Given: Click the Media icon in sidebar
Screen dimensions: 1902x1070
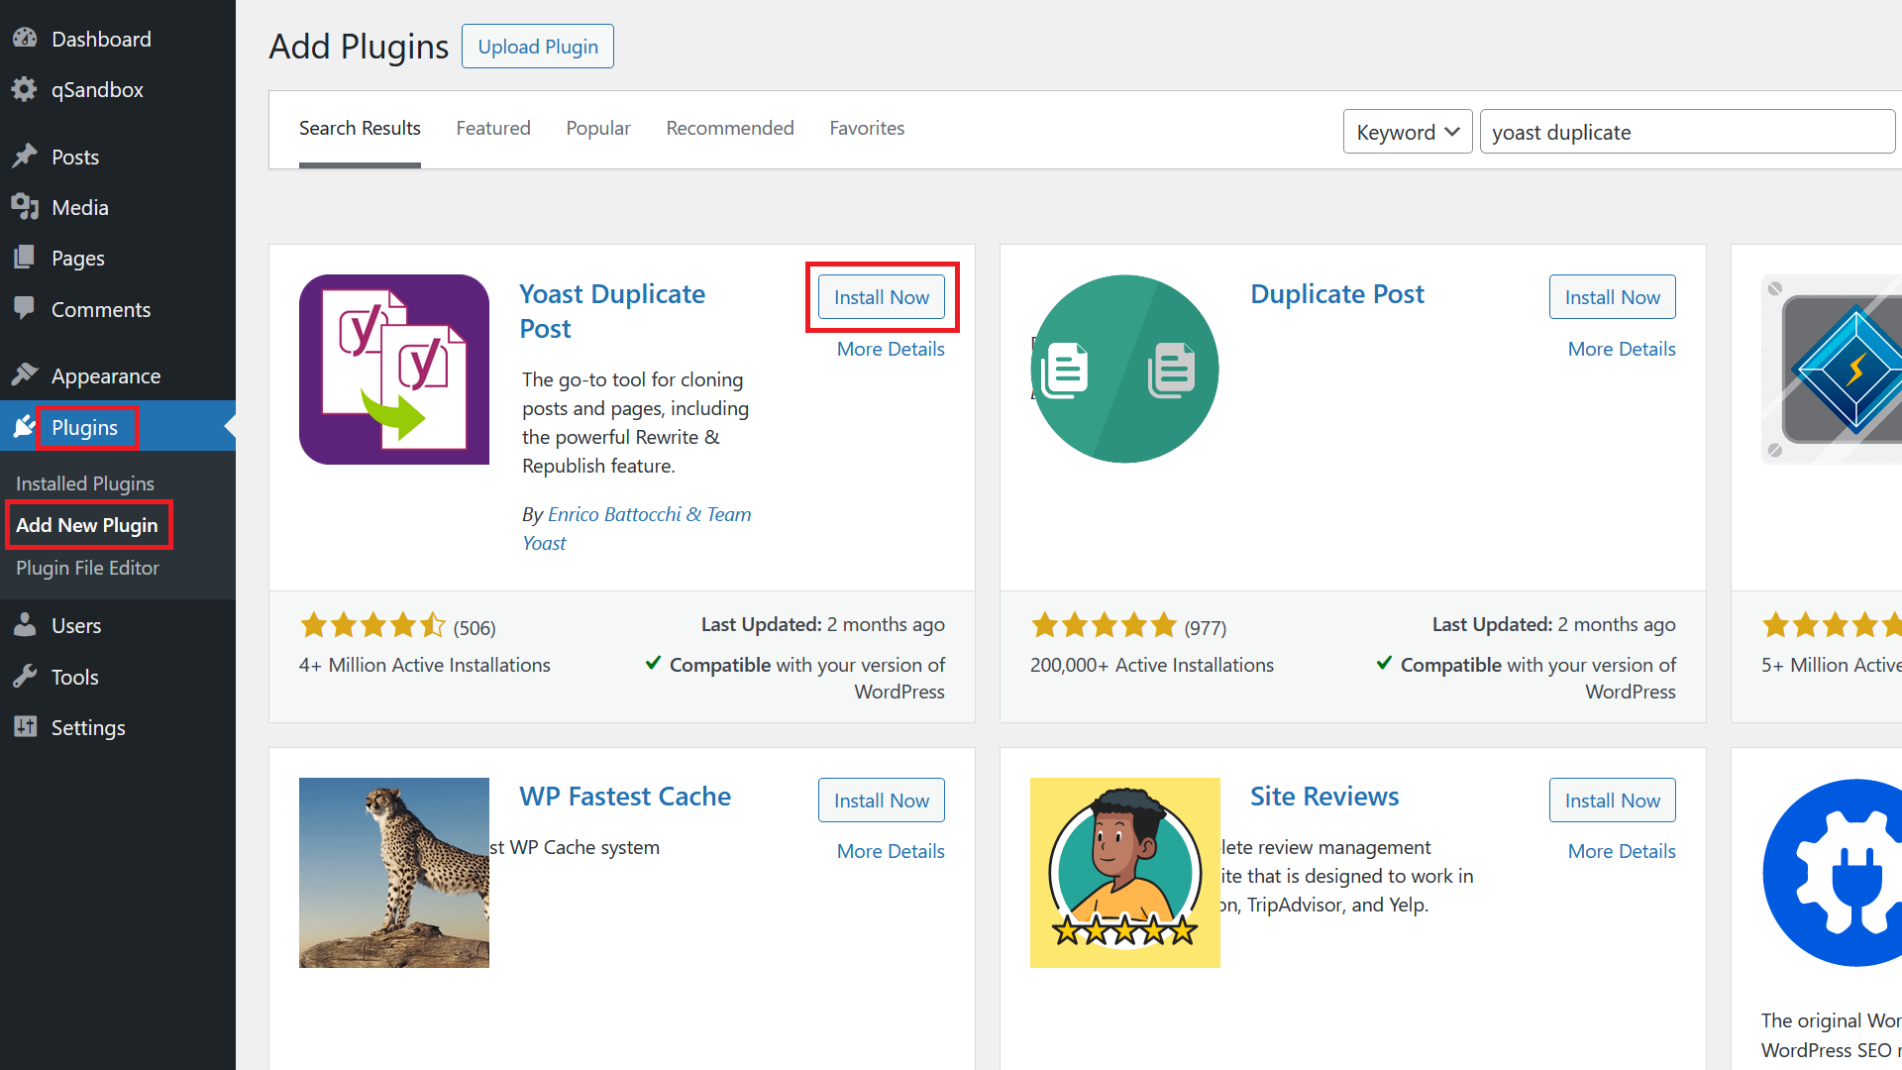Looking at the screenshot, I should tap(25, 207).
